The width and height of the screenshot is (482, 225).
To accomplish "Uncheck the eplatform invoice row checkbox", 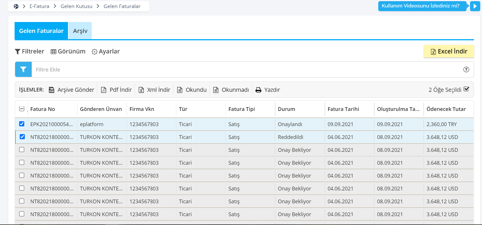I will [22, 124].
